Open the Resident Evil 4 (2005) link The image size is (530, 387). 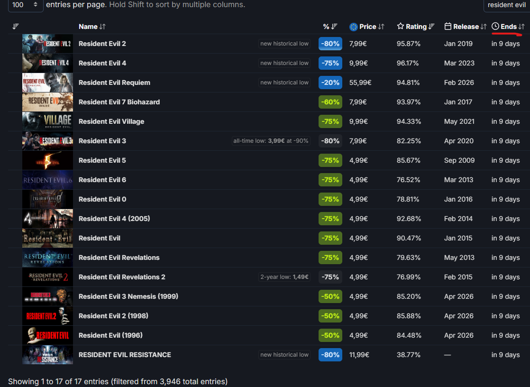coord(114,219)
